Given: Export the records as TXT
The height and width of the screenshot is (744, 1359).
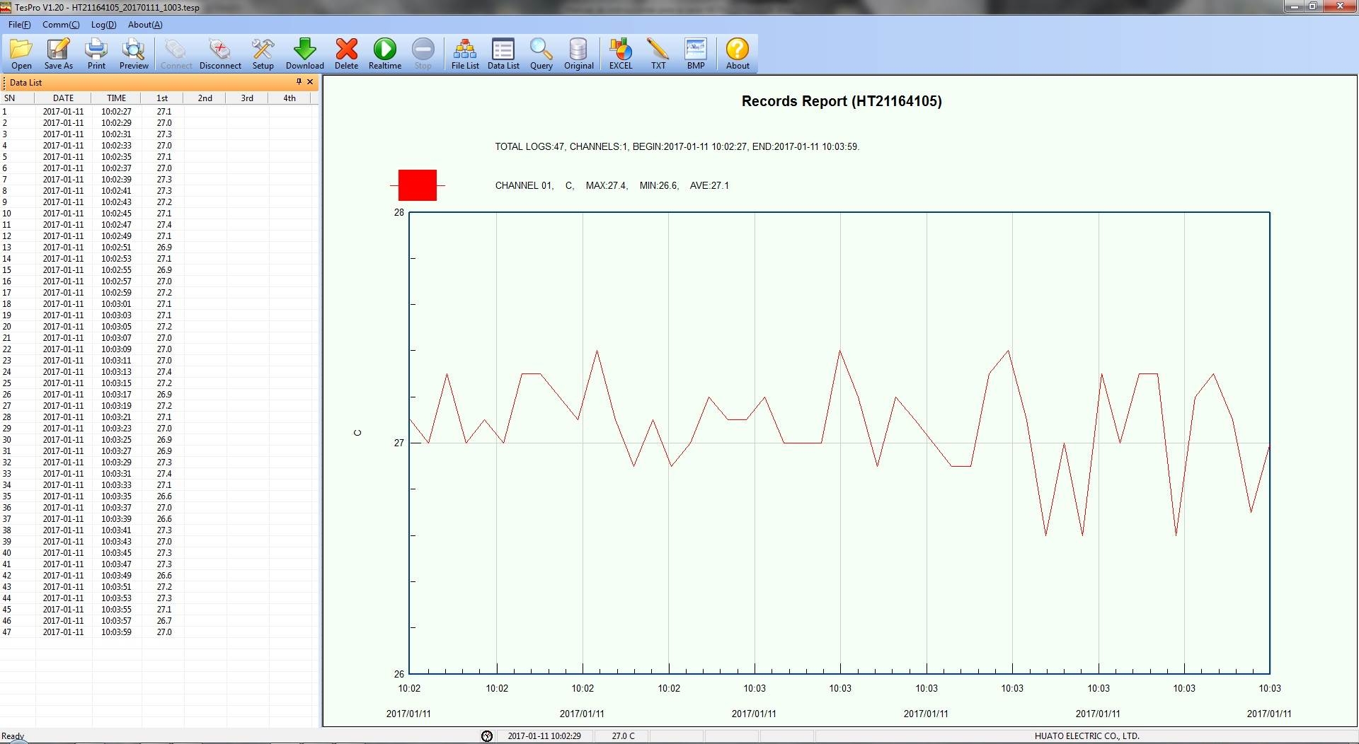Looking at the screenshot, I should click(x=658, y=54).
